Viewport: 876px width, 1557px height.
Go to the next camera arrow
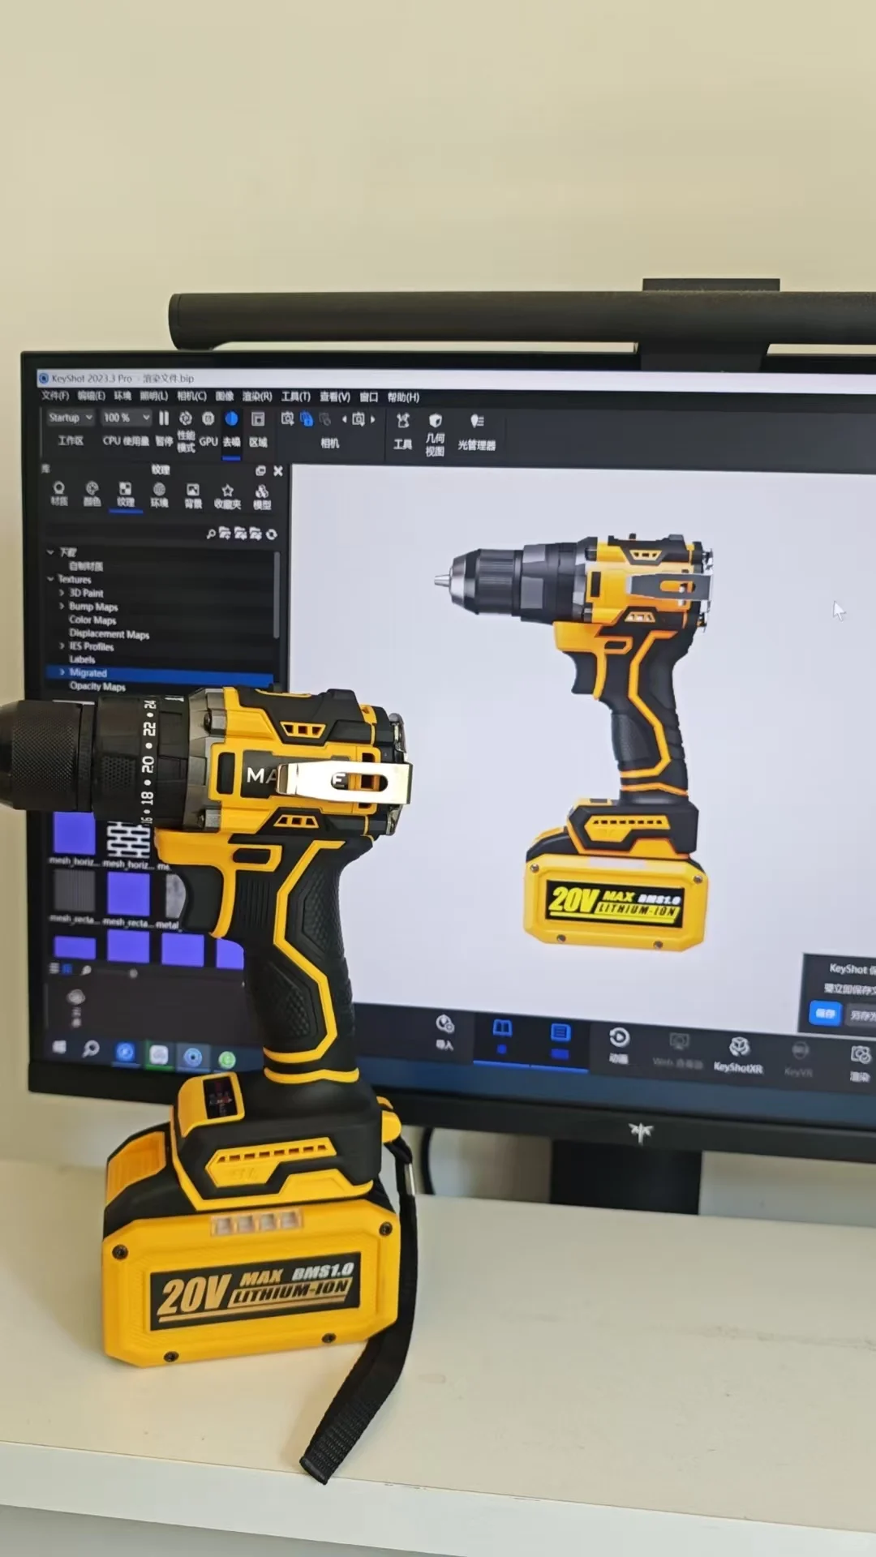pos(372,419)
